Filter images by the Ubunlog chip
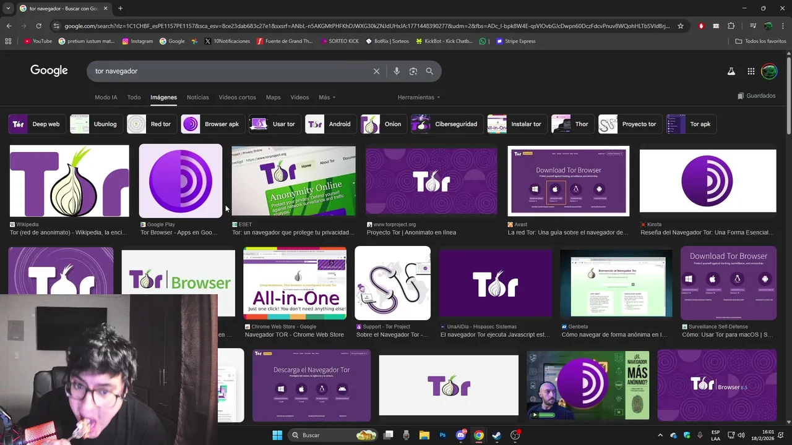 click(x=96, y=124)
